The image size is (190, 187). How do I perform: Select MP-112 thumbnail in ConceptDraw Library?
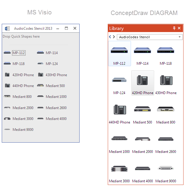coord(119,50)
